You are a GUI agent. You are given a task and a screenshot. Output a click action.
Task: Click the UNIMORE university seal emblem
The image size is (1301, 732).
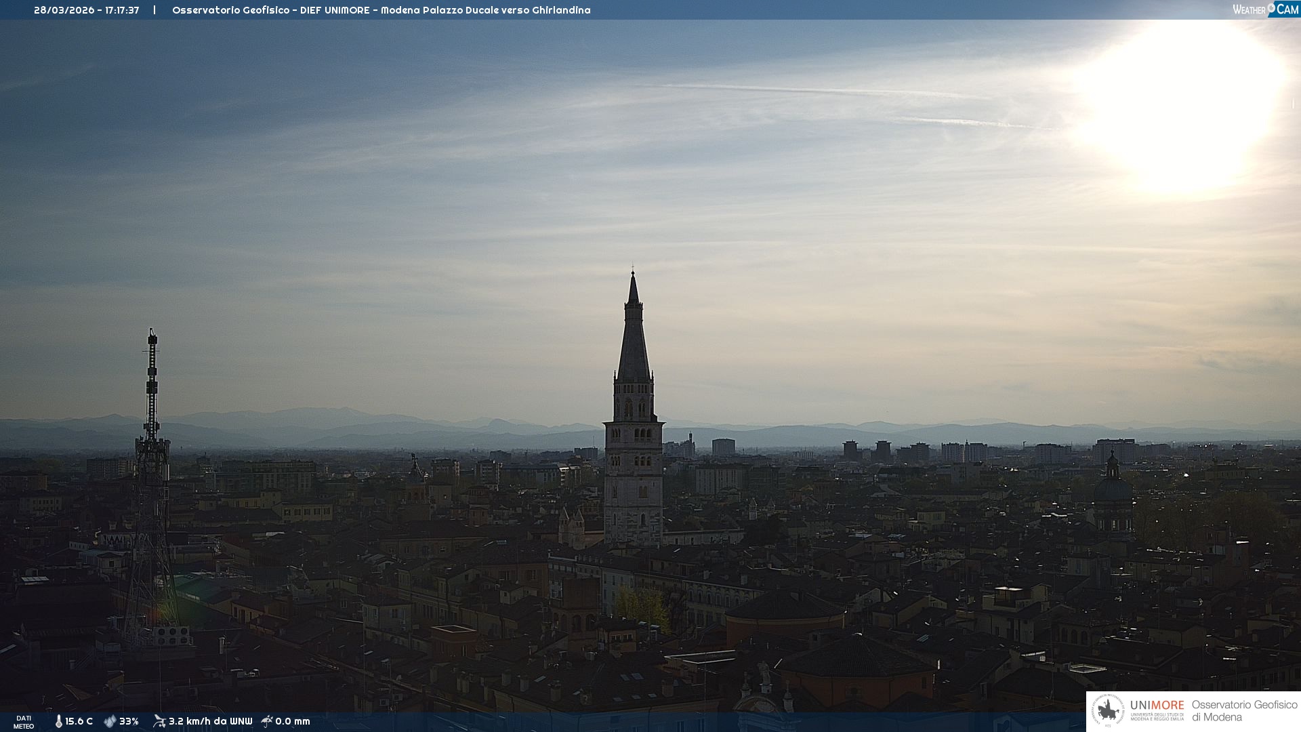[x=1108, y=711]
